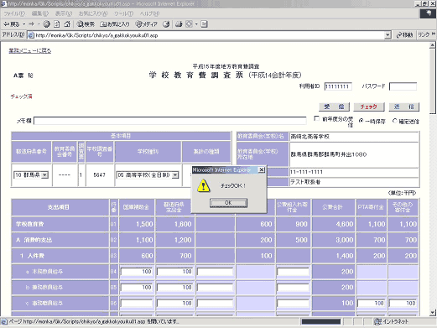The image size is (437, 328).
Task: Click the 受信 (receive) button
Action: (334, 107)
